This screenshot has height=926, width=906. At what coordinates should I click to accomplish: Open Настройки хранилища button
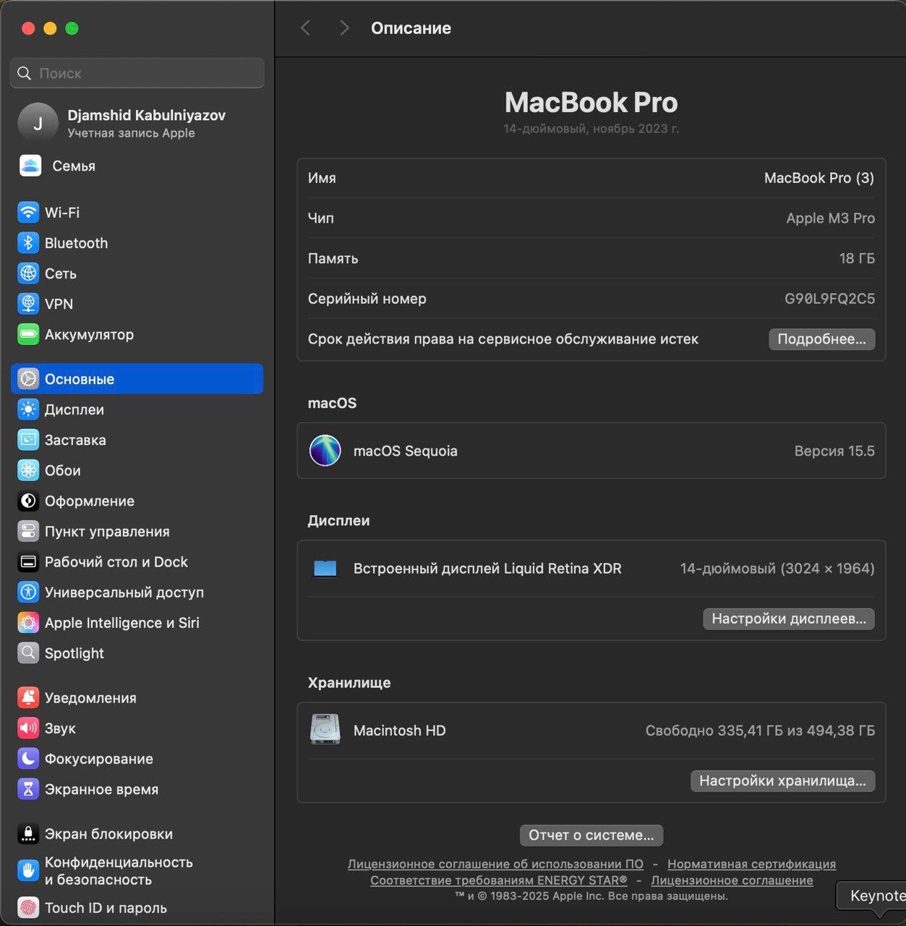[782, 781]
